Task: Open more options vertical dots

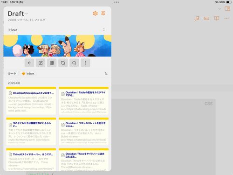Action: [x=85, y=63]
